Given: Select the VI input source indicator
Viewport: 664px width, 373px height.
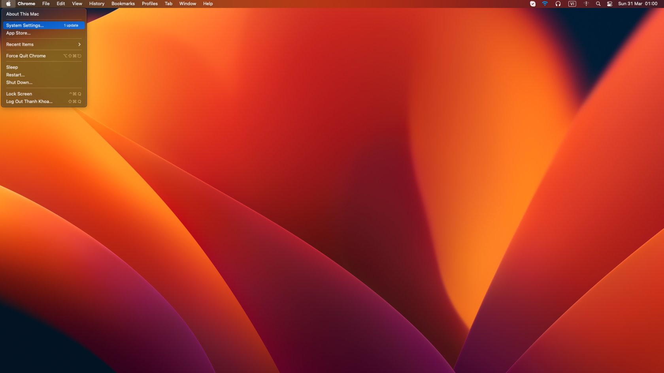Looking at the screenshot, I should point(572,4).
